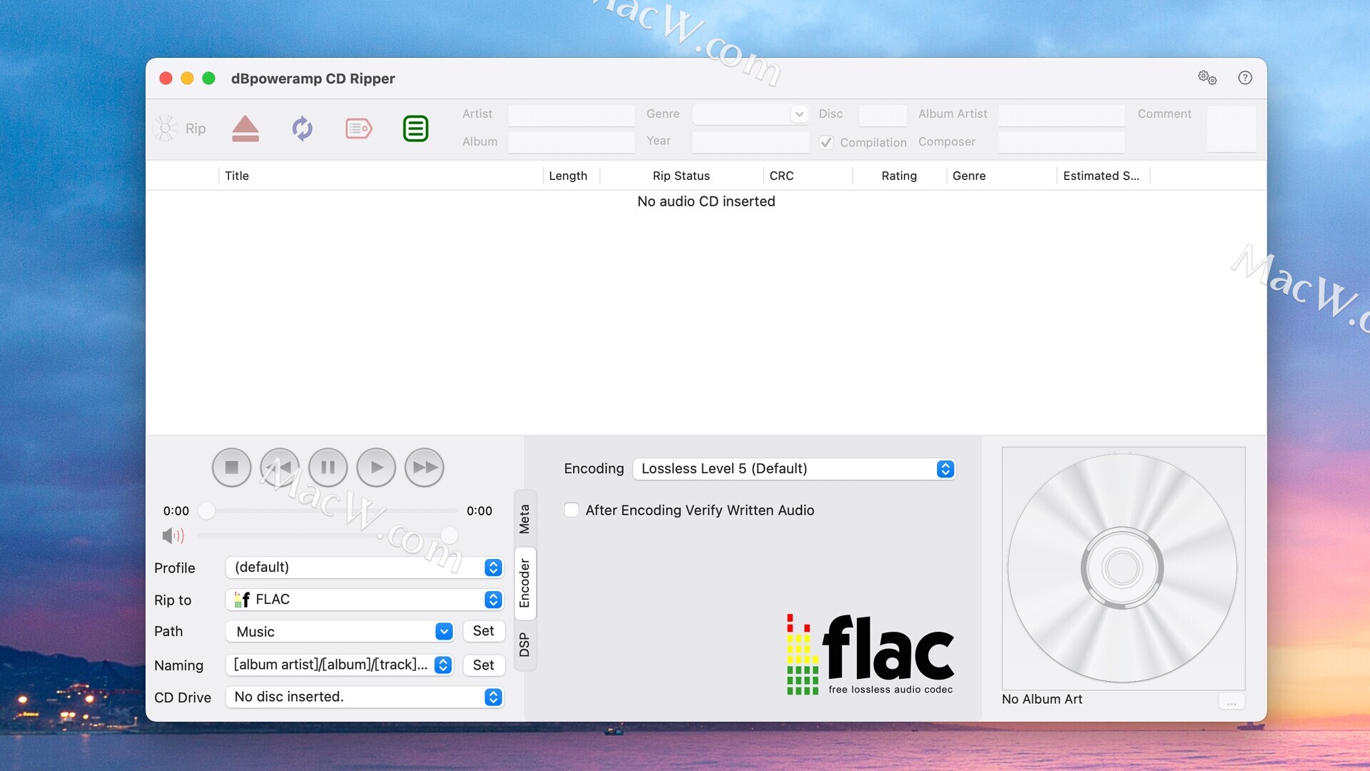Viewport: 1370px width, 771px height.
Task: Switch to the Meta tab
Action: pyautogui.click(x=524, y=519)
